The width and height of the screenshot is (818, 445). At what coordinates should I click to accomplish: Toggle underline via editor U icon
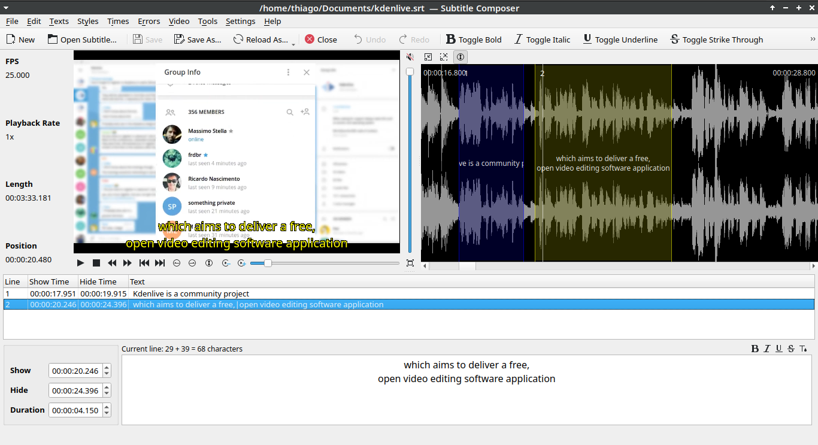[x=779, y=349]
